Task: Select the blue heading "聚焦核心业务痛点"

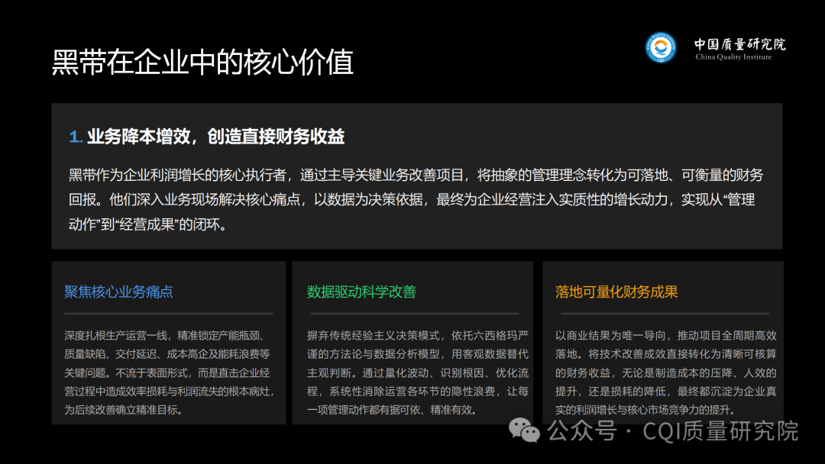Action: pyautogui.click(x=119, y=292)
